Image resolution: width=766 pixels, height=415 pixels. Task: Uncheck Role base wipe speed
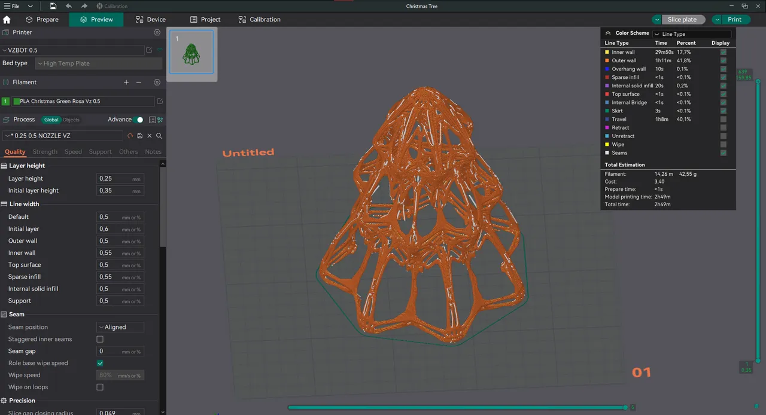coord(100,363)
